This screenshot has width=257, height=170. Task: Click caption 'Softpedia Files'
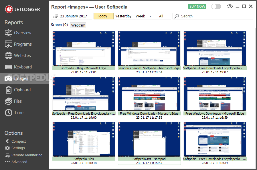[x=84, y=159]
